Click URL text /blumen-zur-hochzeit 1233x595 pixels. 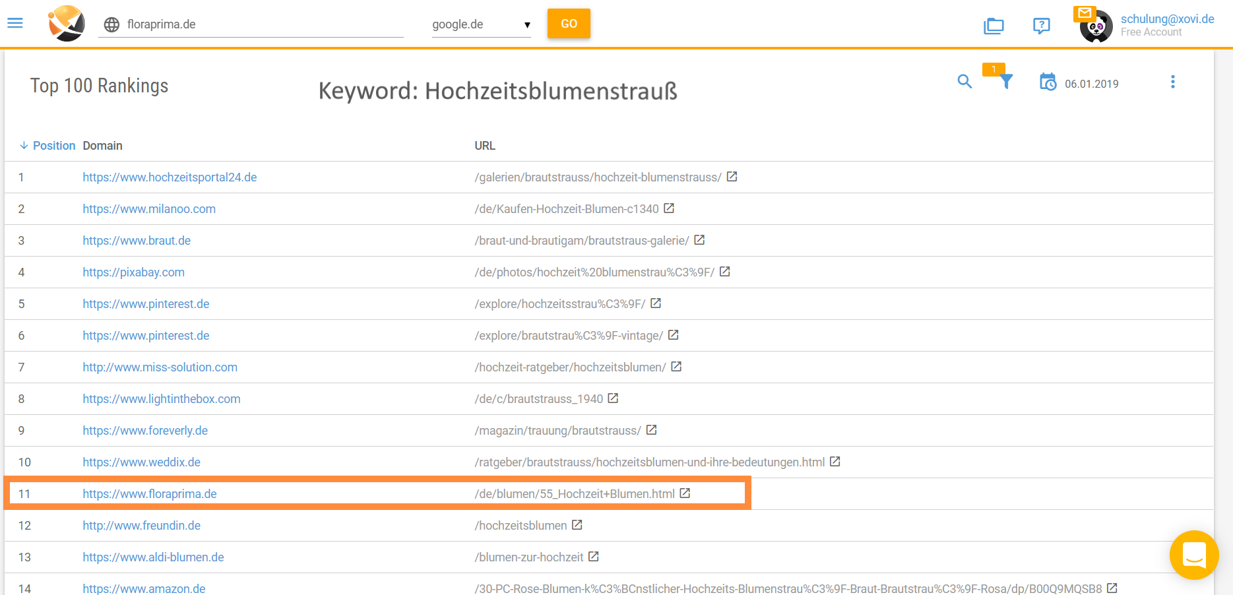[529, 557]
